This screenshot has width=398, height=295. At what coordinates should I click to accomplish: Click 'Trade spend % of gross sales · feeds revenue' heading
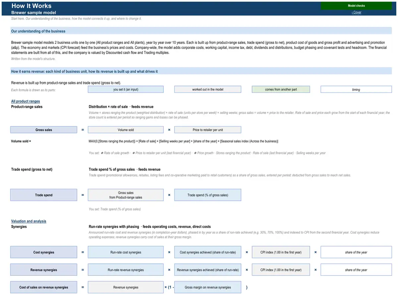tap(125, 169)
